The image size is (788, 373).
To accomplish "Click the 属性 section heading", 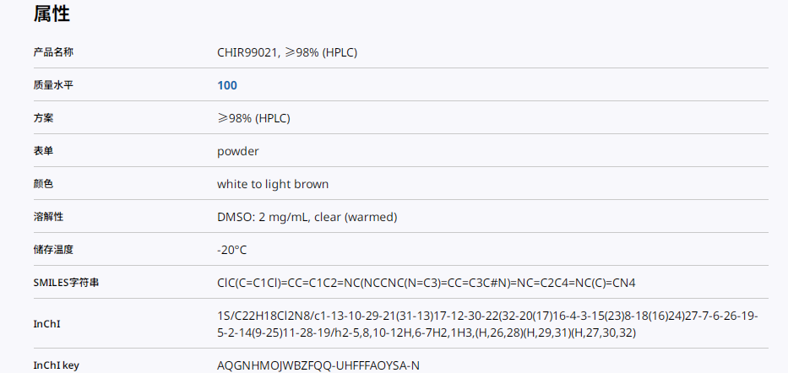I will [52, 14].
